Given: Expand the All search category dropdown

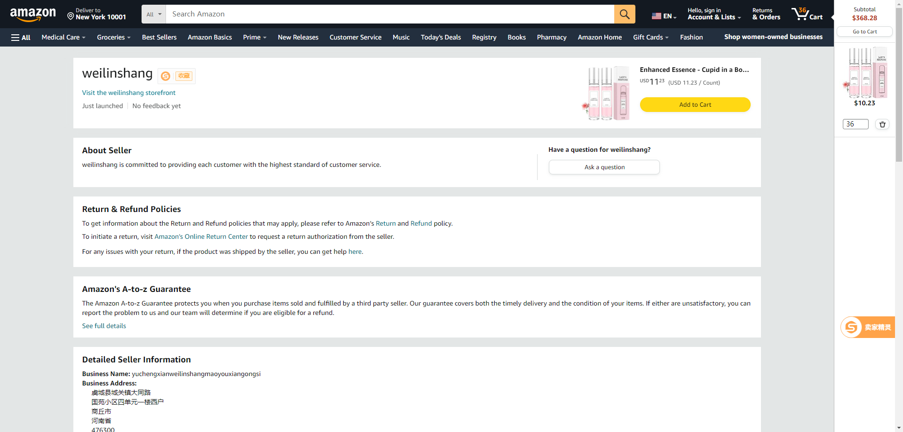Looking at the screenshot, I should [x=154, y=14].
